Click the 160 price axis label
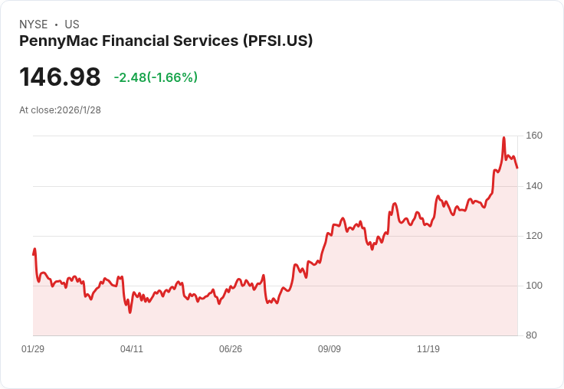The image size is (564, 389). click(x=534, y=136)
